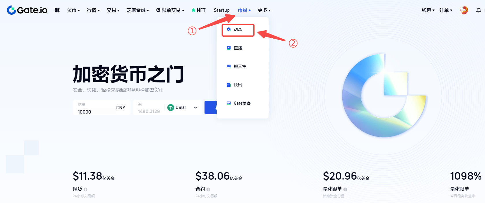
Task: Click info icon next to 合约
Action: point(208,189)
